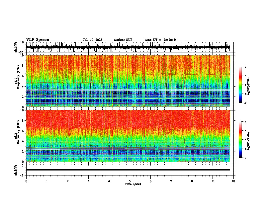The image size is (263, 203).
Task: Click the 'VLF Spectra' title text
Action: 38,40
